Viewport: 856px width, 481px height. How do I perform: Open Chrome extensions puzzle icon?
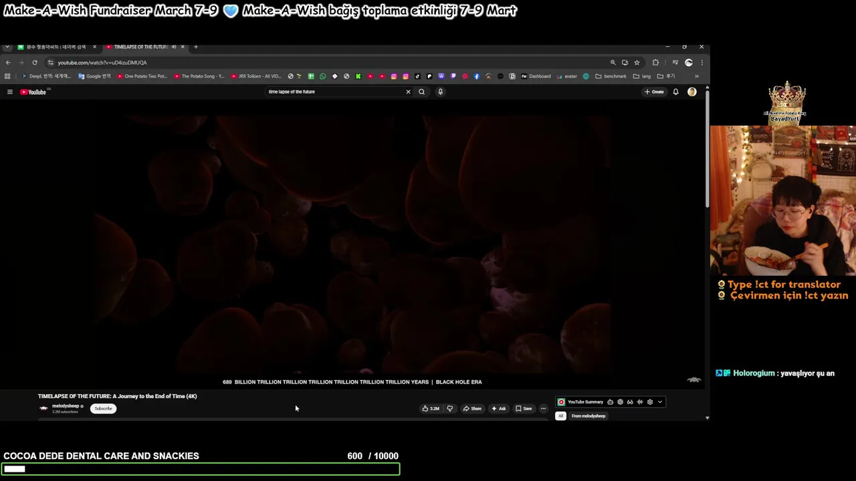pos(655,62)
